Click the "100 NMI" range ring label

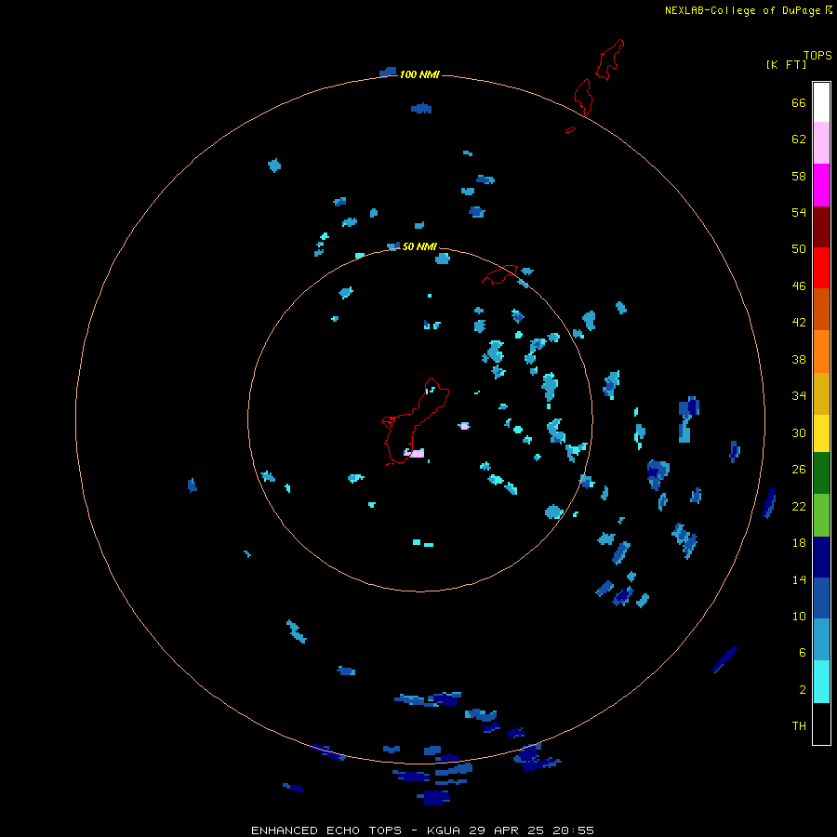point(419,74)
